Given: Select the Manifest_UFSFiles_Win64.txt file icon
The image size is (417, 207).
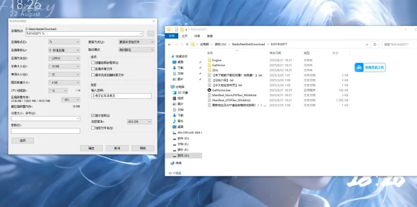Looking at the screenshot, I should (x=210, y=100).
